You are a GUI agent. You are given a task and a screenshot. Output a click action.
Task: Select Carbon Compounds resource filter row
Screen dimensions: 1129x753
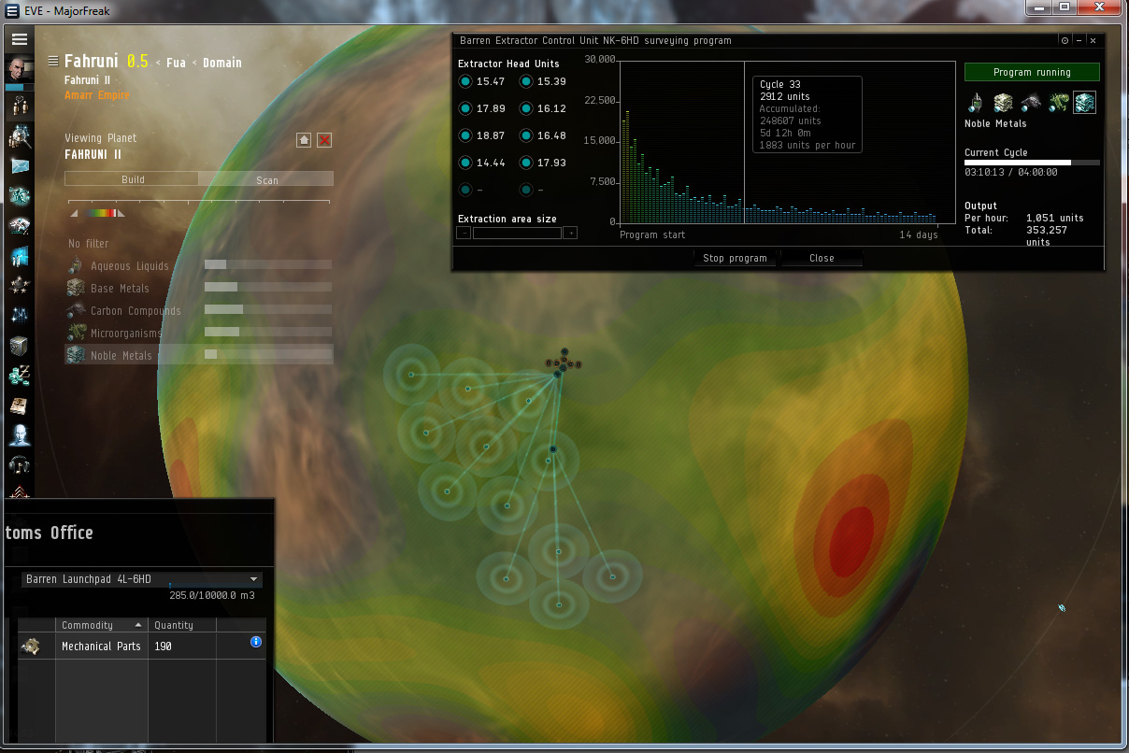point(198,311)
